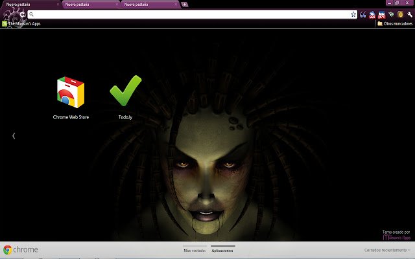Close the third Nueva pestaña tab

(x=176, y=5)
